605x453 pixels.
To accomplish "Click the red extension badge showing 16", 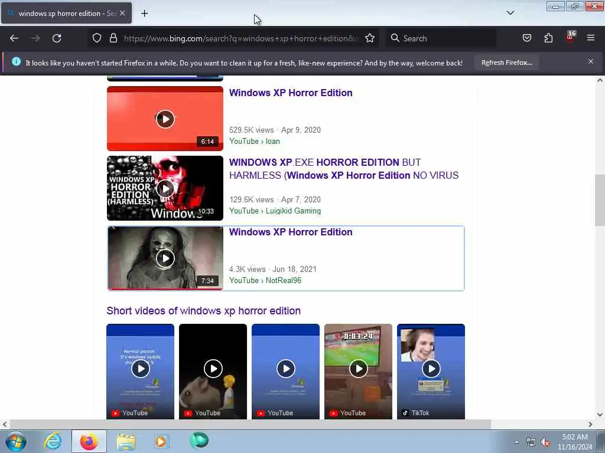I will click(x=570, y=37).
